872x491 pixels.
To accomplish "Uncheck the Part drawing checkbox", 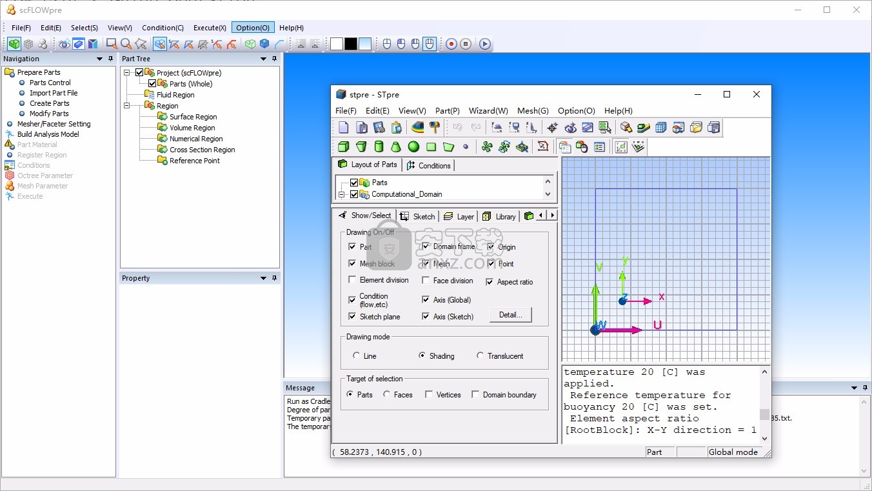I will [x=352, y=246].
